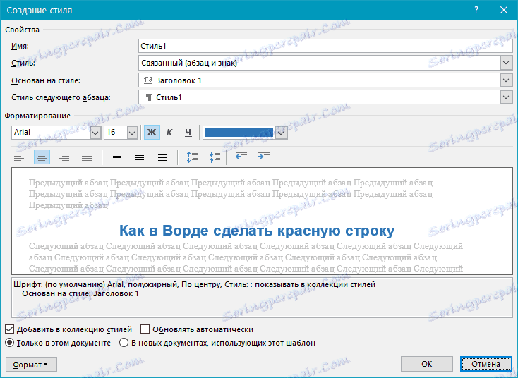This screenshot has width=518, height=378.
Task: Click the preview heading Как в Ворде
Action: (257, 231)
